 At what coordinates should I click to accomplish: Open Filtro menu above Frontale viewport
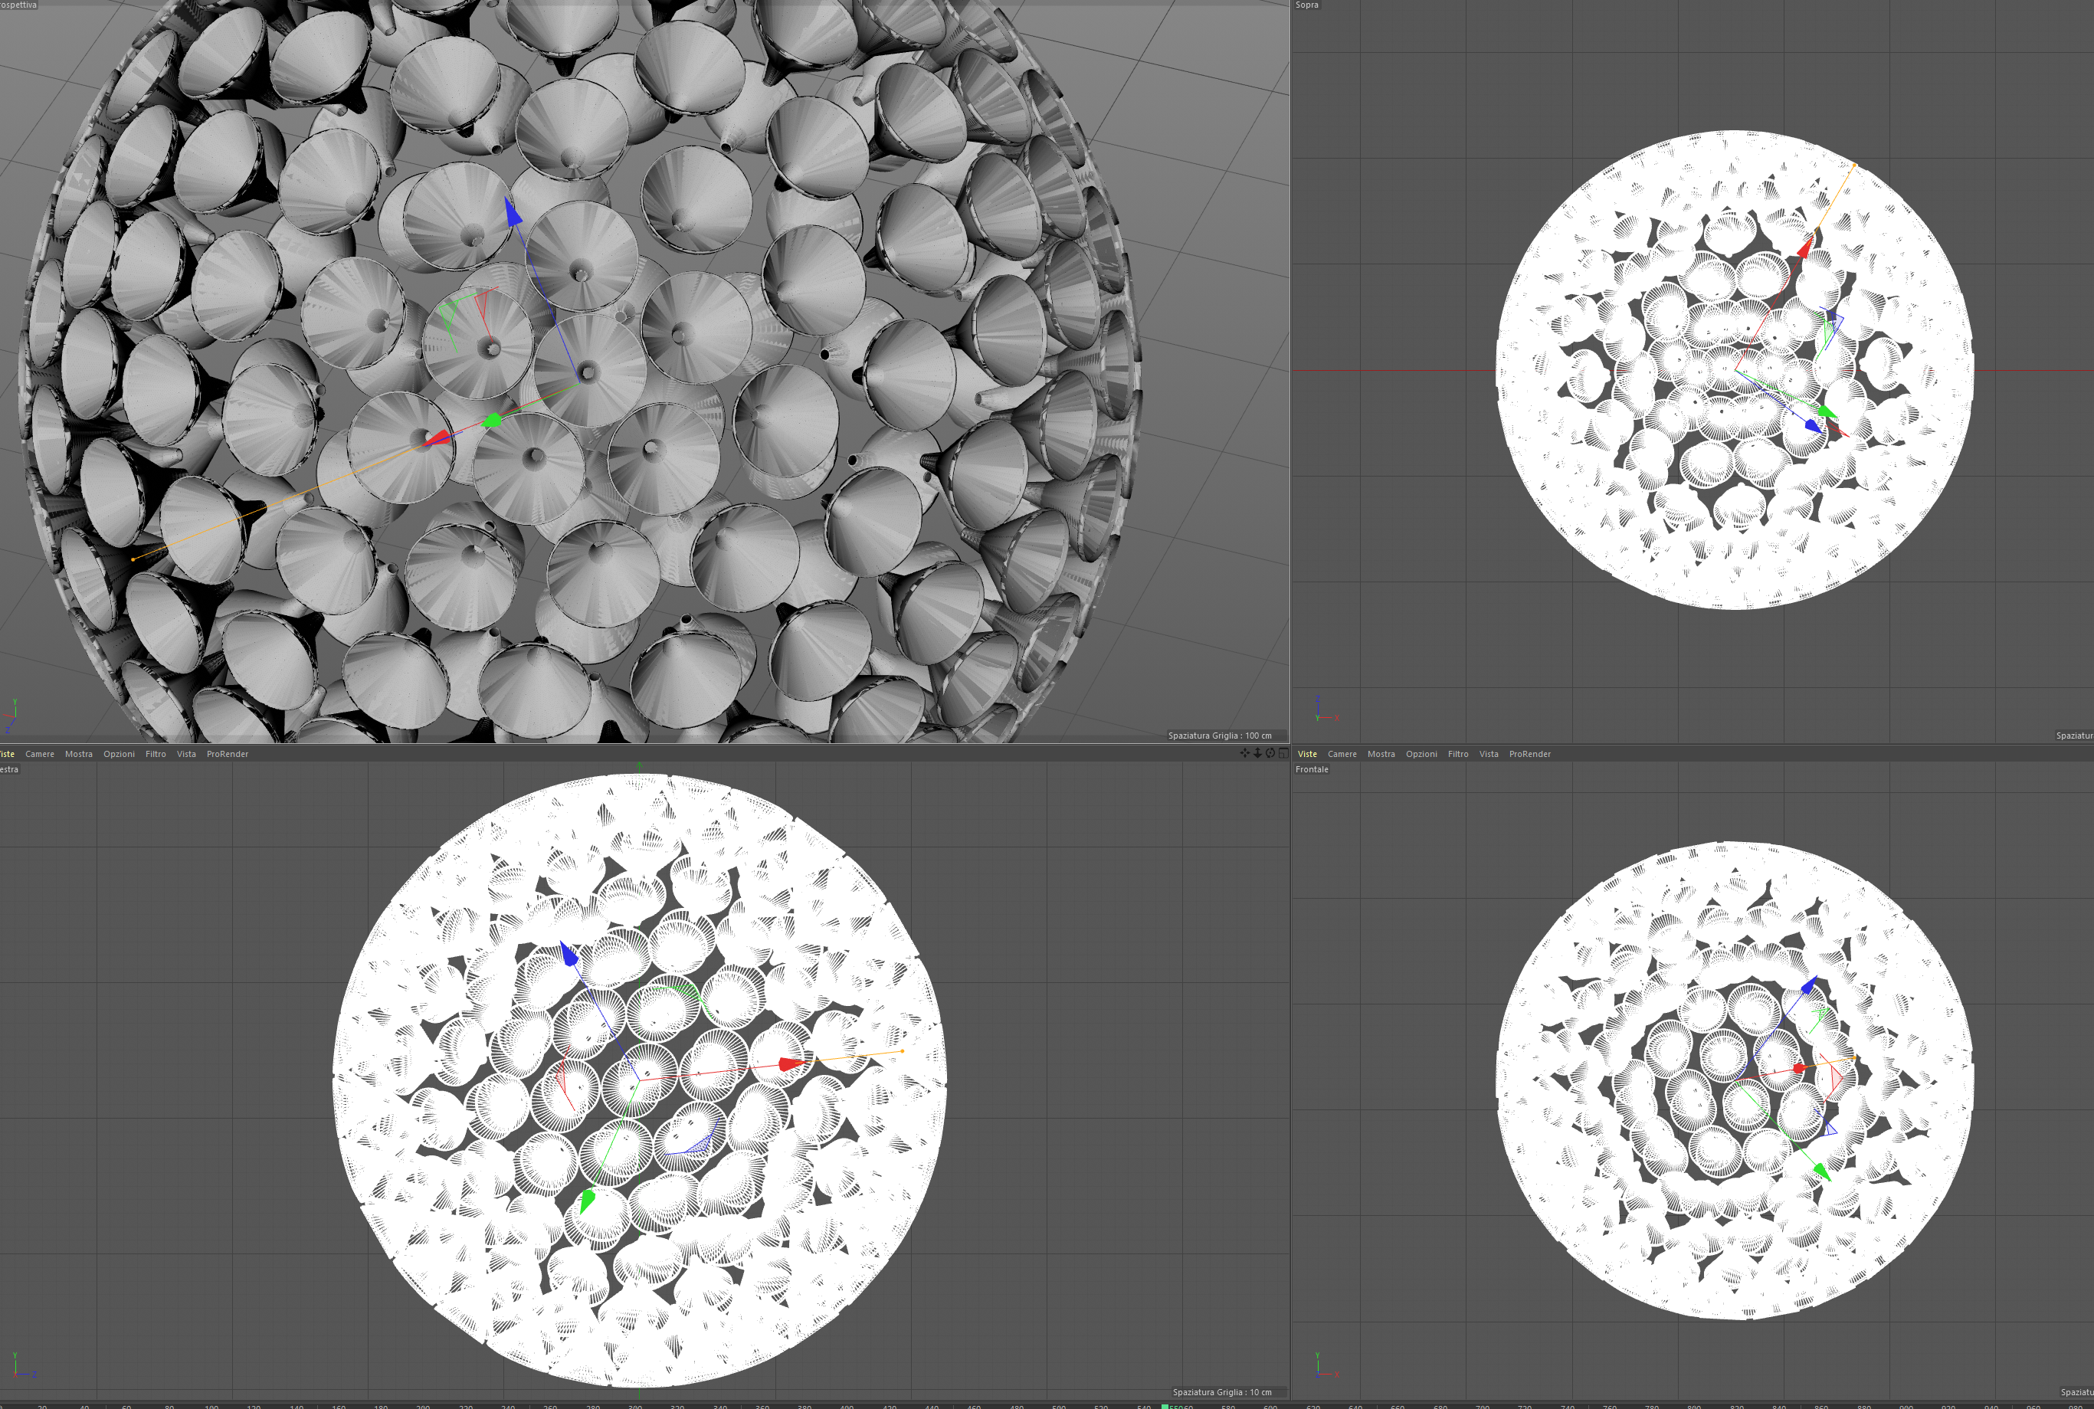tap(1457, 754)
